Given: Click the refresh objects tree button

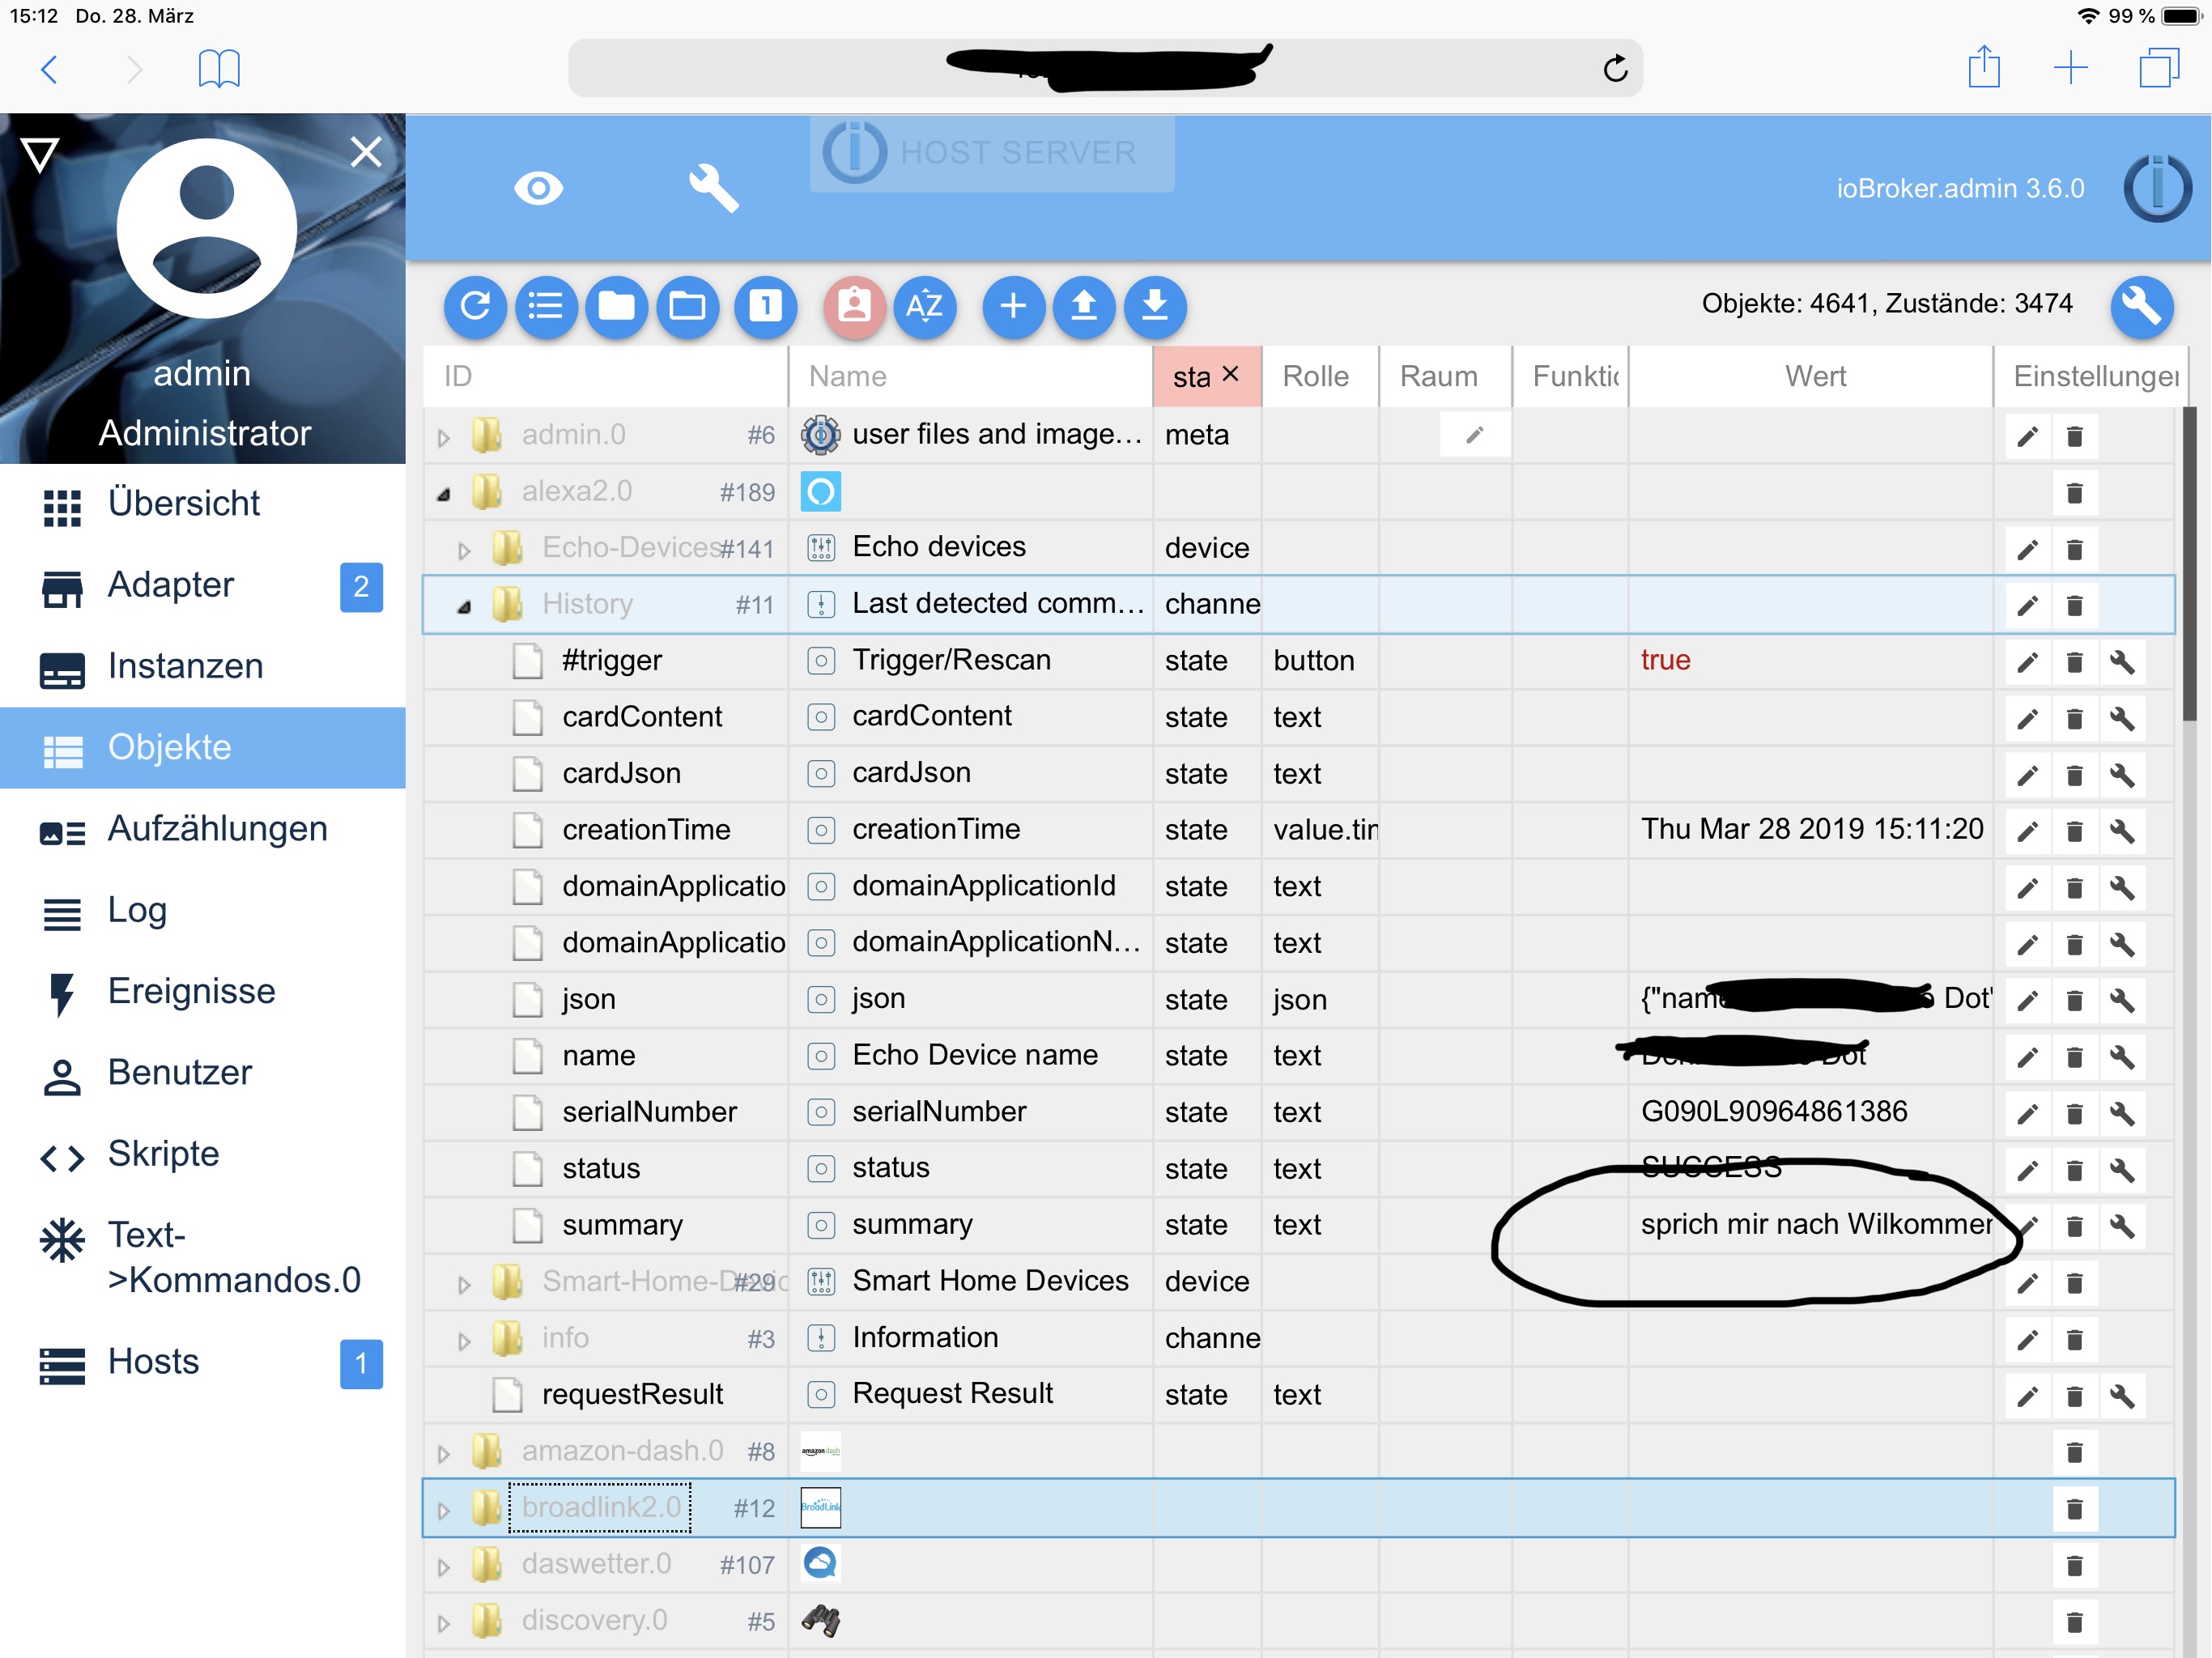Looking at the screenshot, I should coord(475,305).
